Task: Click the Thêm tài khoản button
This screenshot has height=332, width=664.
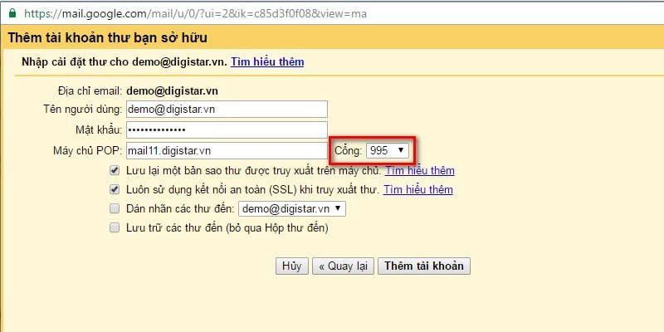Action: click(424, 266)
